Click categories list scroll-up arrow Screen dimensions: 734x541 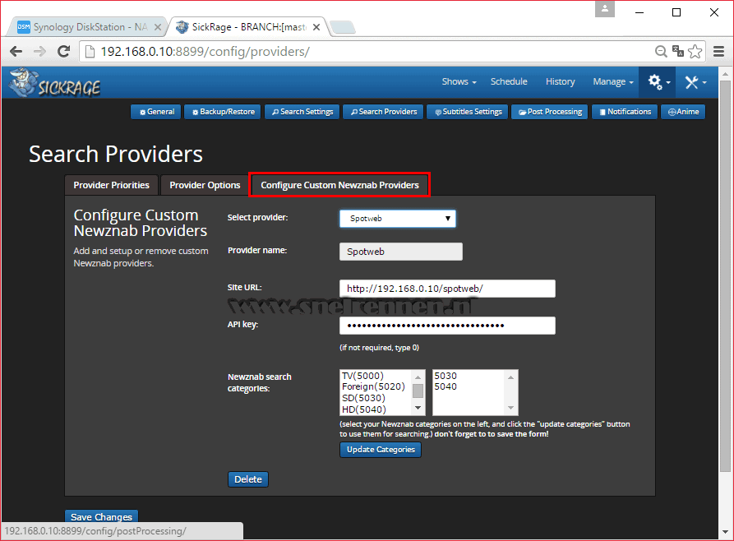coord(418,377)
